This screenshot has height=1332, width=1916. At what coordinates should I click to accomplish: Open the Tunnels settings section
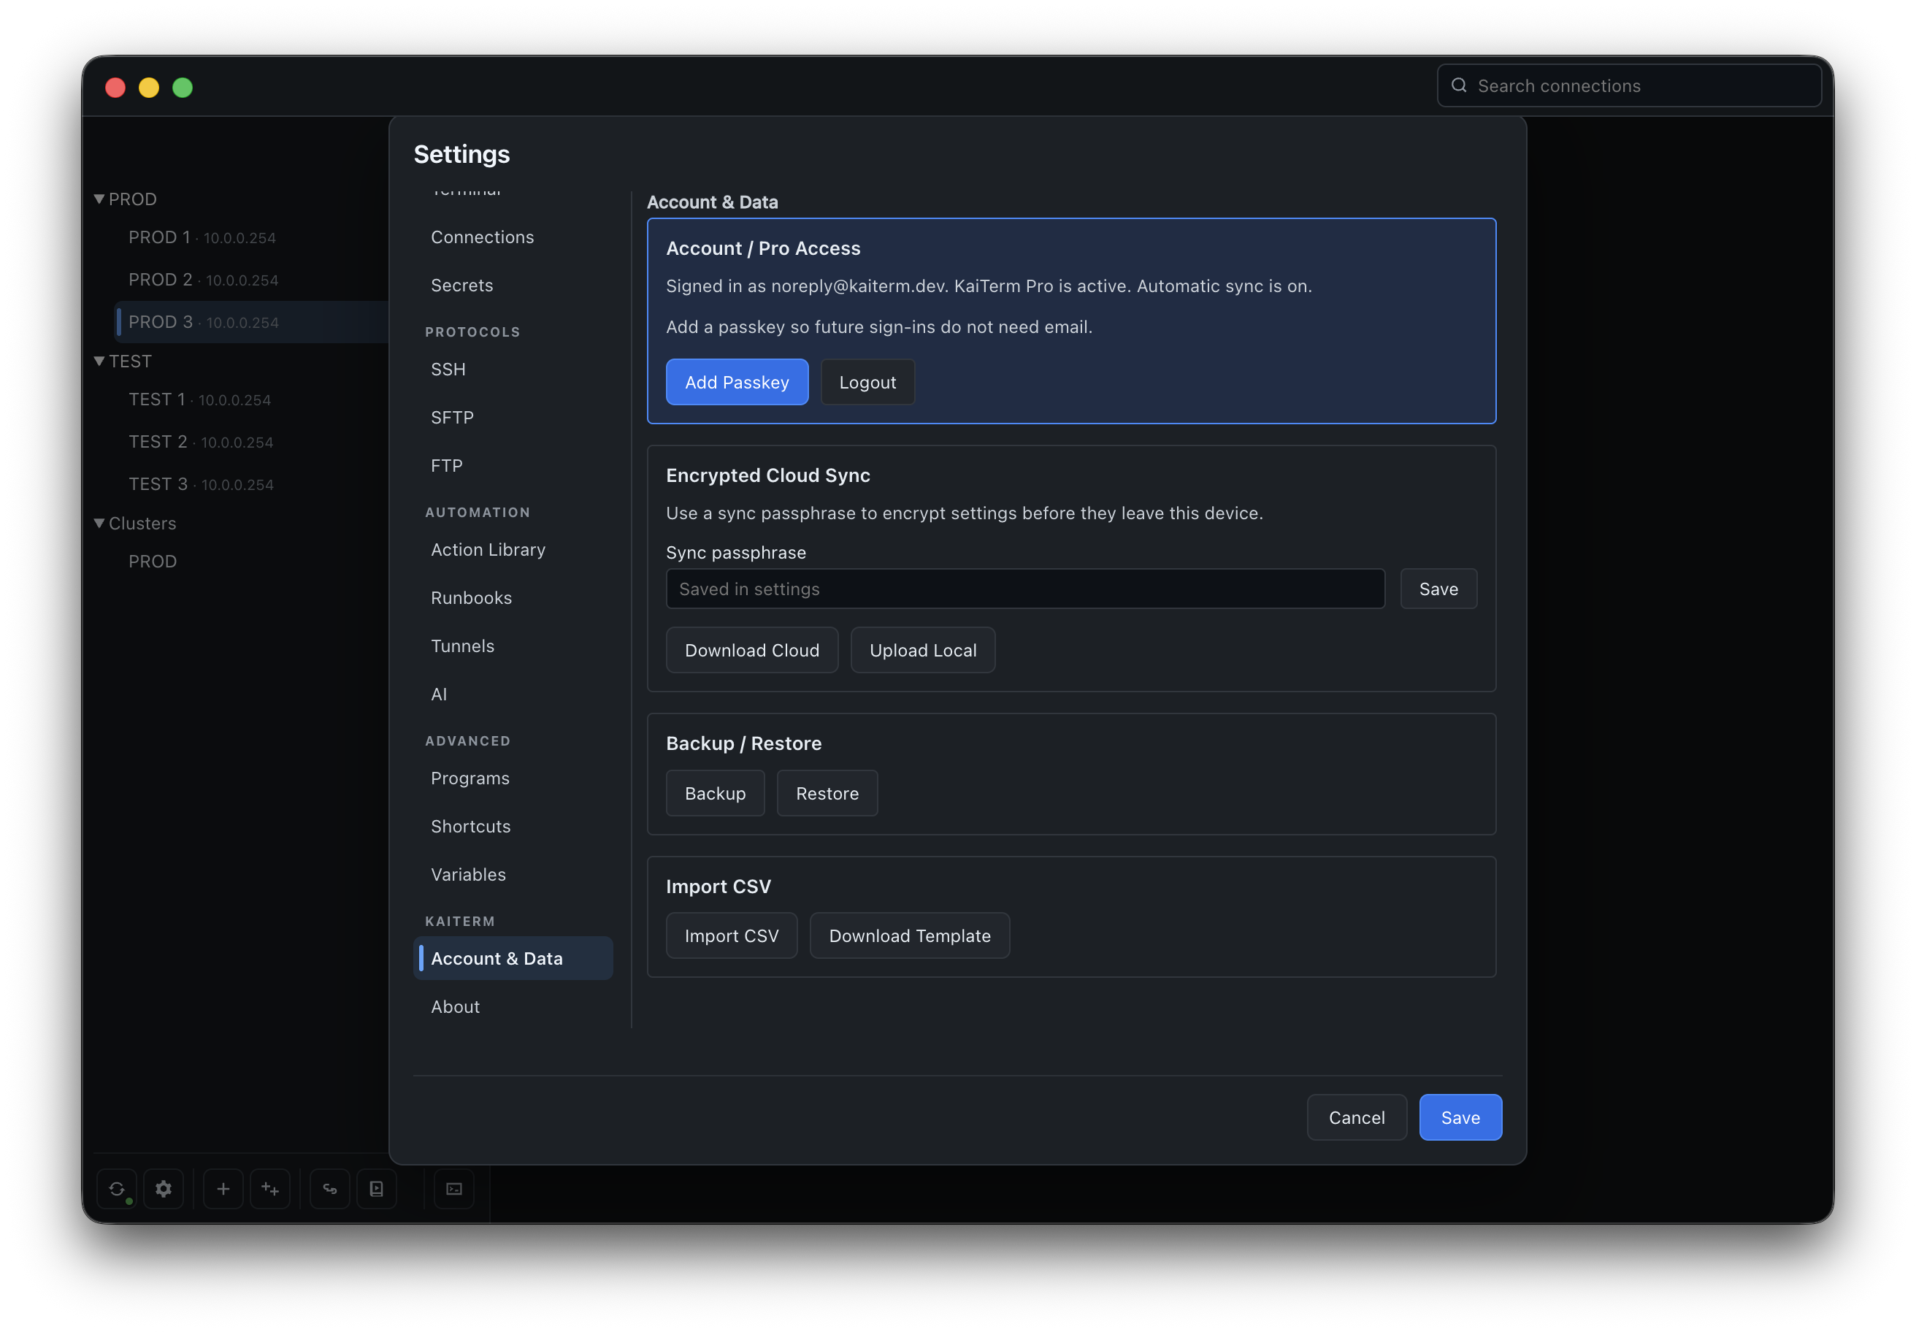513,646
